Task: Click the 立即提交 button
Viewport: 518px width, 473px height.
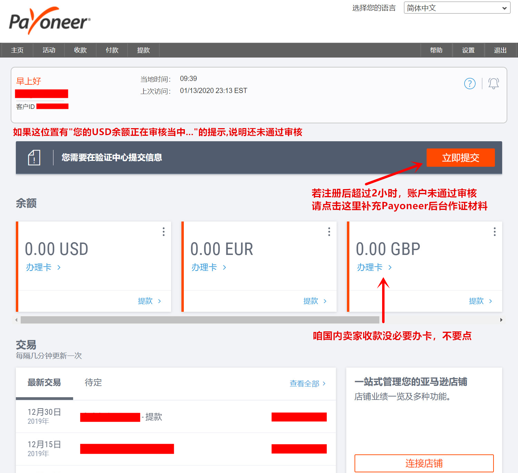Action: [460, 157]
